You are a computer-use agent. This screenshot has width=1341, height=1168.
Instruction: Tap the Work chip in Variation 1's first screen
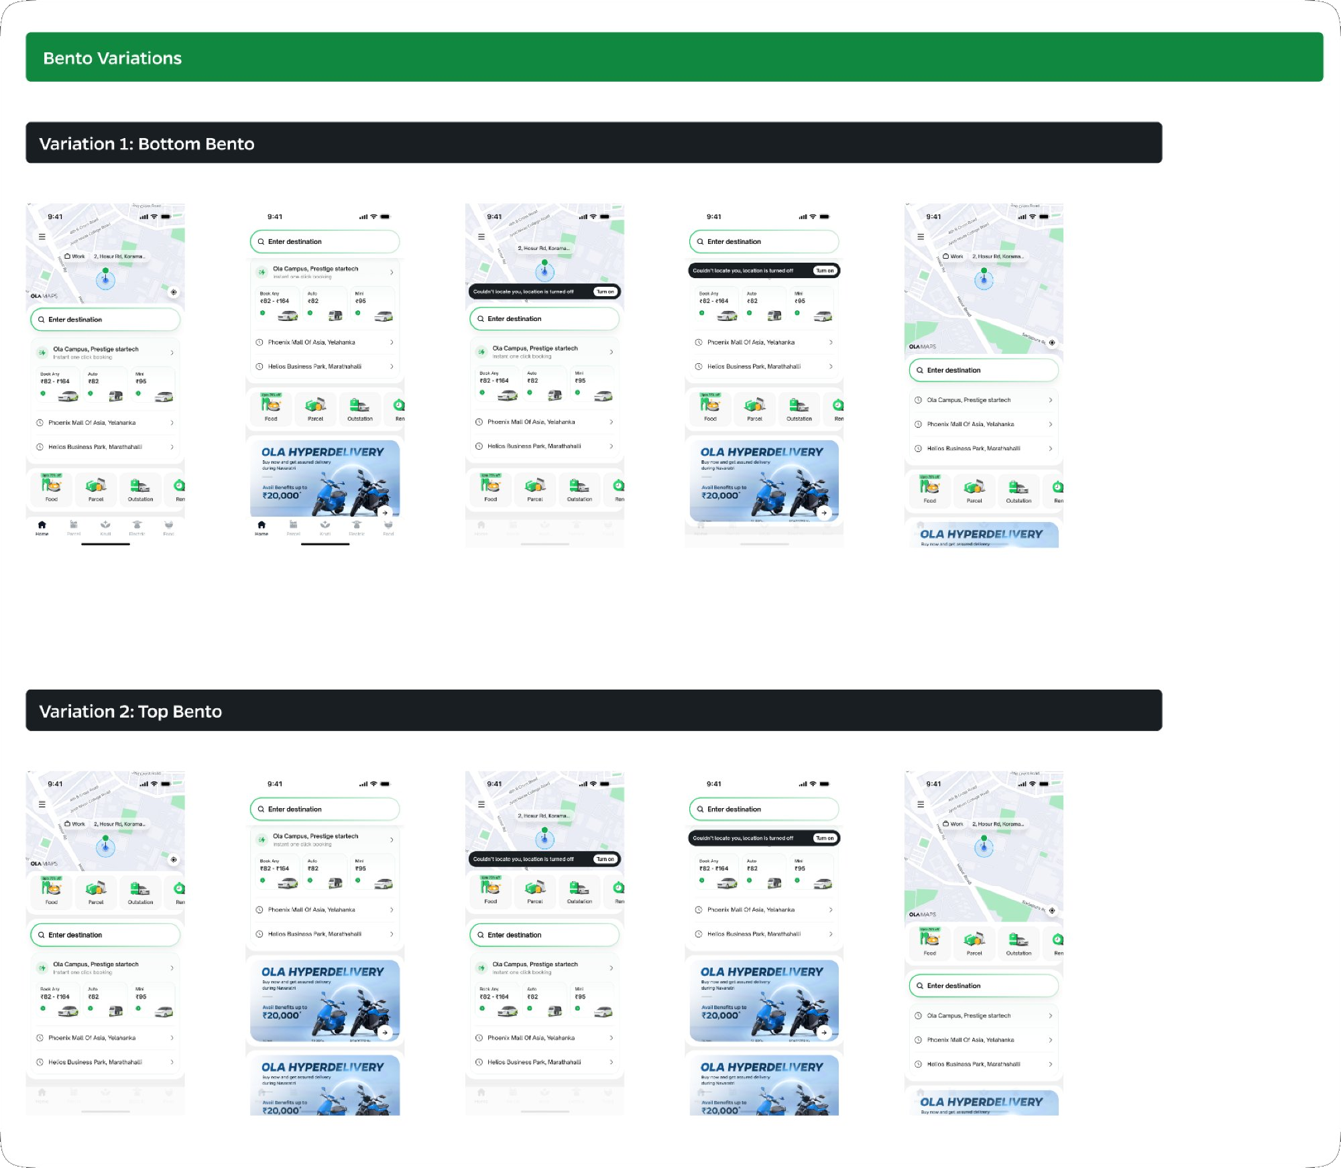(x=75, y=257)
